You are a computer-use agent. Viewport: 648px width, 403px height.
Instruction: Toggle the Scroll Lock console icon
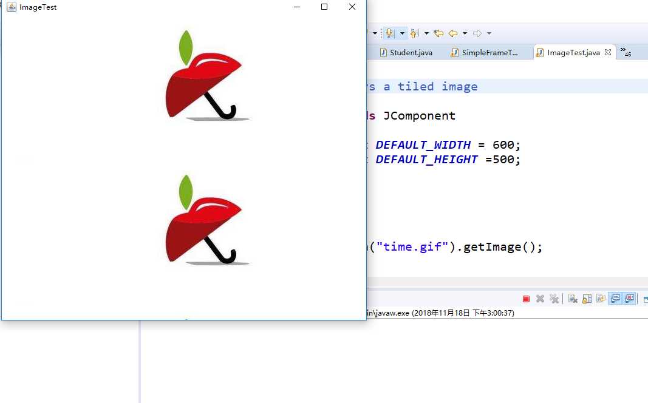587,299
